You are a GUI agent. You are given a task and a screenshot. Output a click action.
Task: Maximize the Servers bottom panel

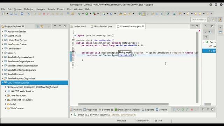point(212,110)
